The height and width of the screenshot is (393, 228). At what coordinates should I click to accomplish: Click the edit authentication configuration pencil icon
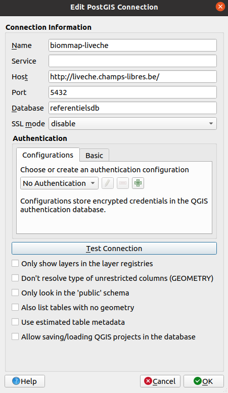pyautogui.click(x=108, y=183)
